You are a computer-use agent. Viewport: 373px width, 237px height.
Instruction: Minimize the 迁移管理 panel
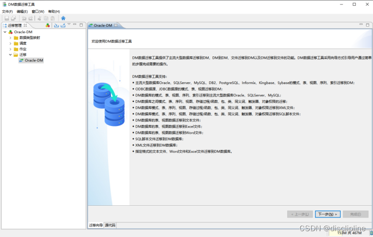tap(75, 24)
